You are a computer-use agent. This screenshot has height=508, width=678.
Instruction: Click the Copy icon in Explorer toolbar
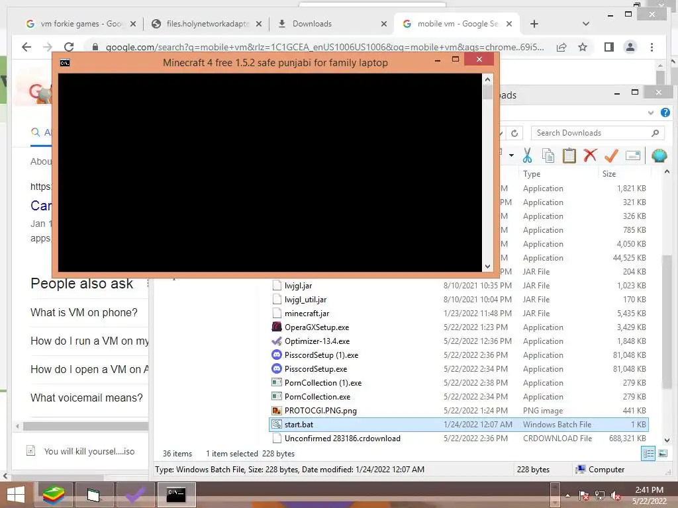click(x=548, y=155)
